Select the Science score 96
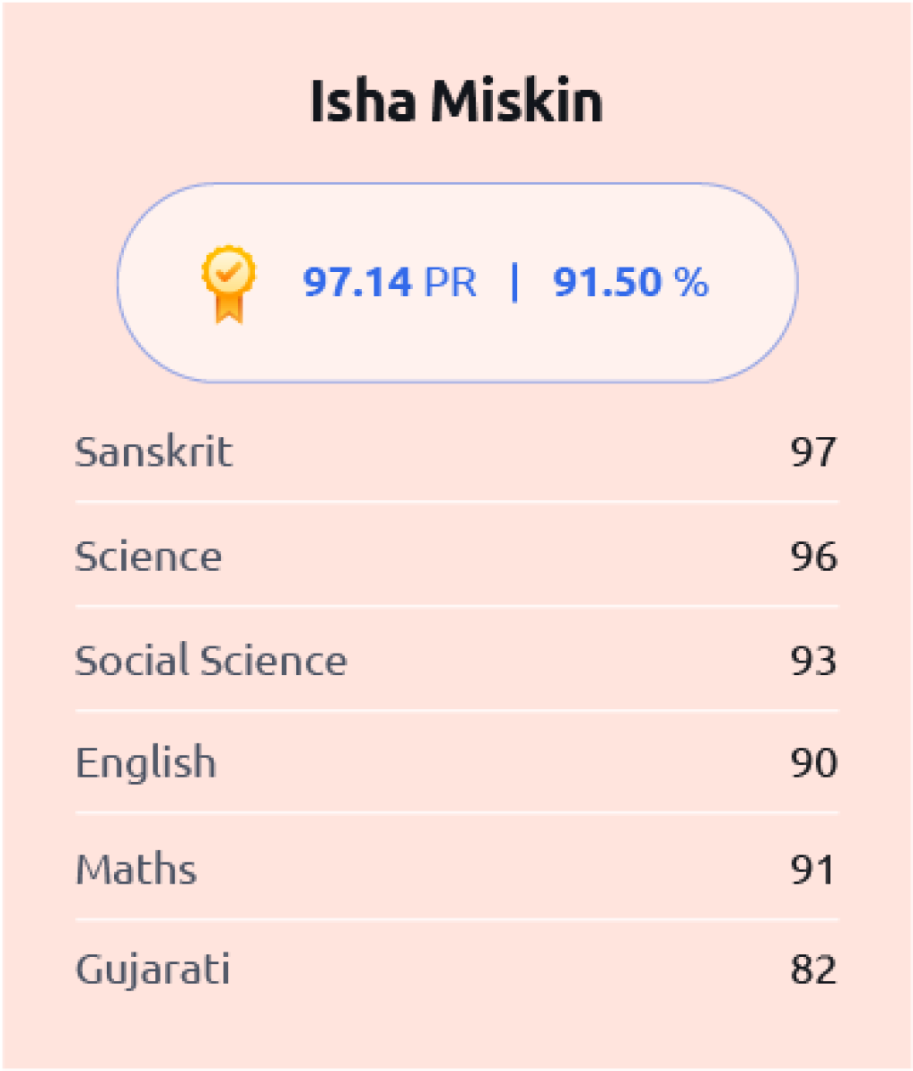The image size is (913, 1071). click(813, 556)
